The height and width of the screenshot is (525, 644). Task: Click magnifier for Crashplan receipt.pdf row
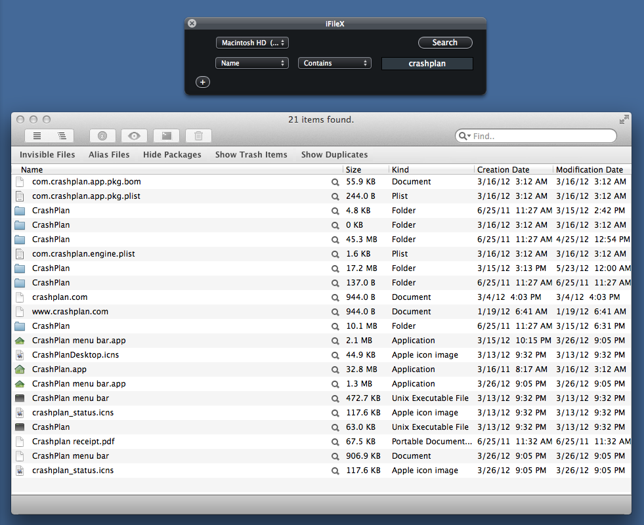[335, 442]
